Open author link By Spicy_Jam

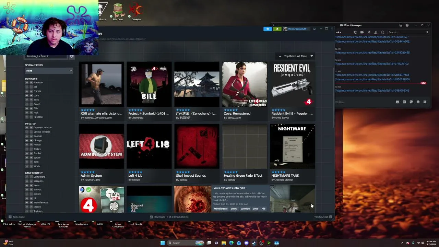(x=232, y=118)
